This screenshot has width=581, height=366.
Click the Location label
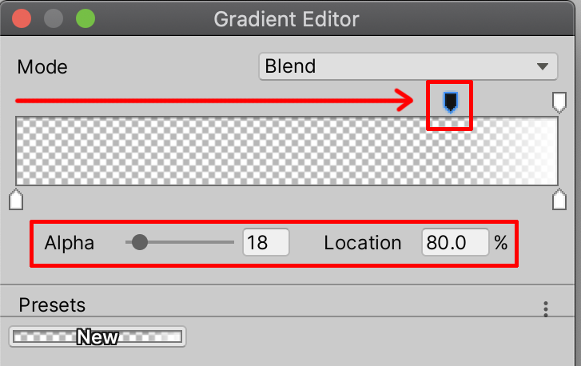pos(362,243)
